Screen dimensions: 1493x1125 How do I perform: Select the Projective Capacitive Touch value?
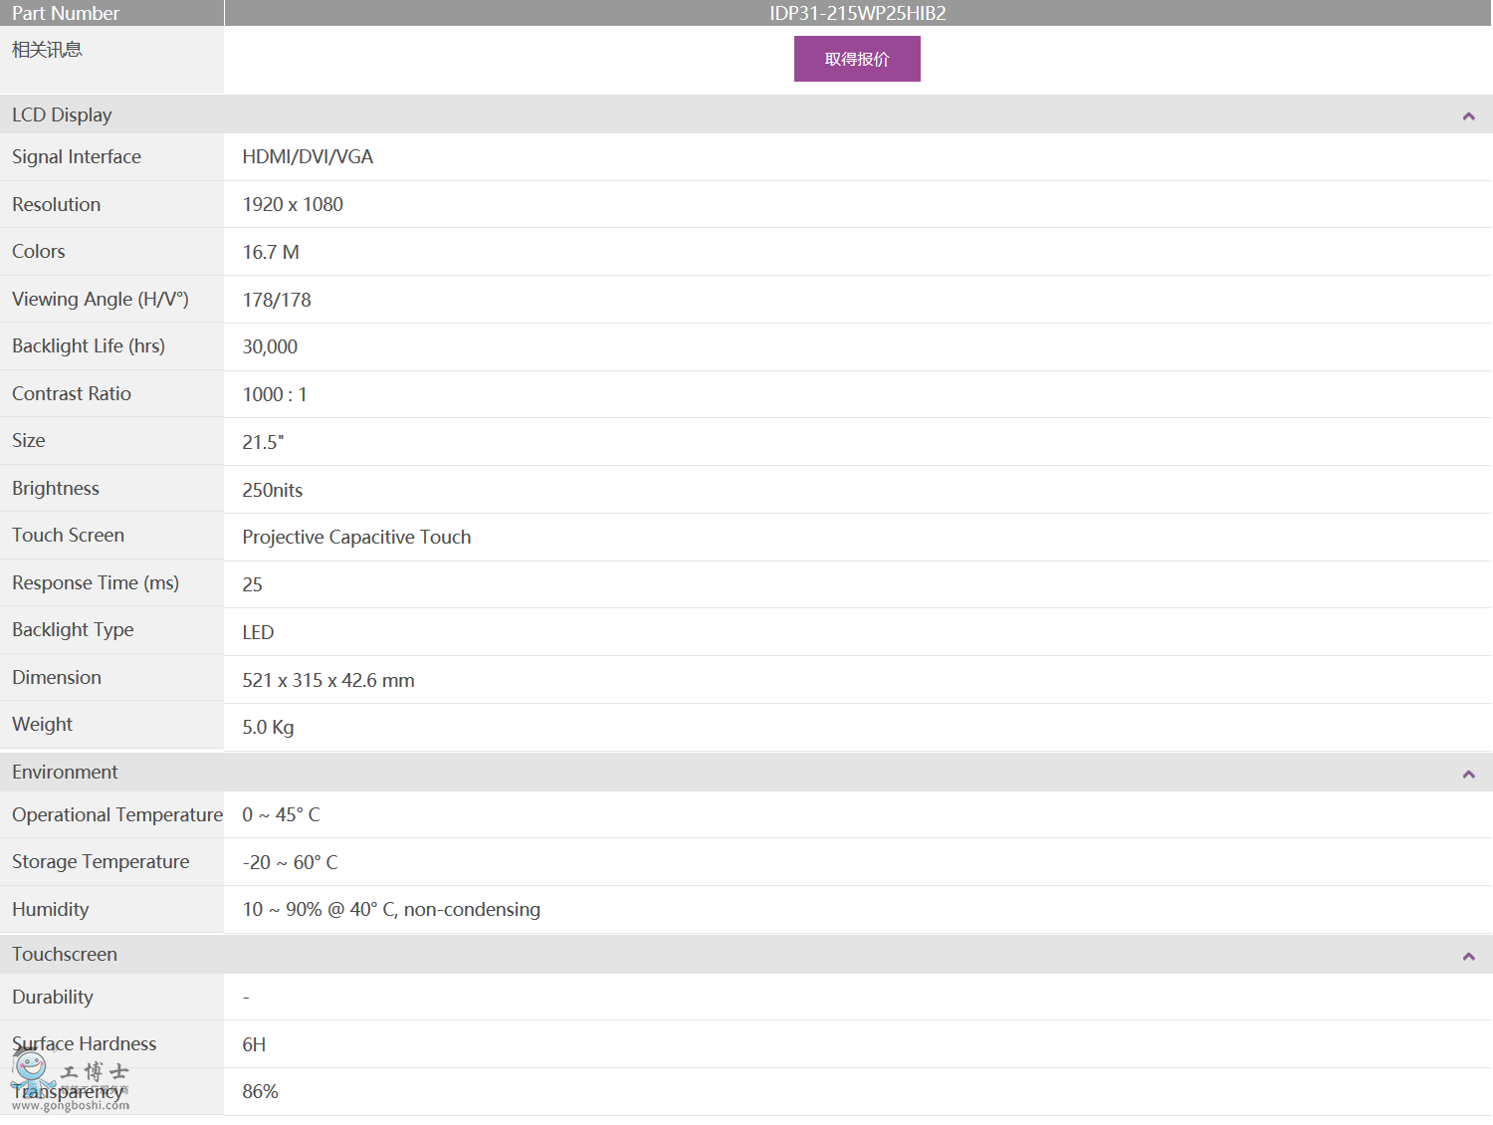coord(356,538)
